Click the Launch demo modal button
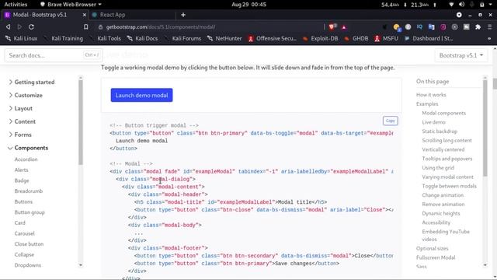This screenshot has height=280, width=497. point(141,95)
